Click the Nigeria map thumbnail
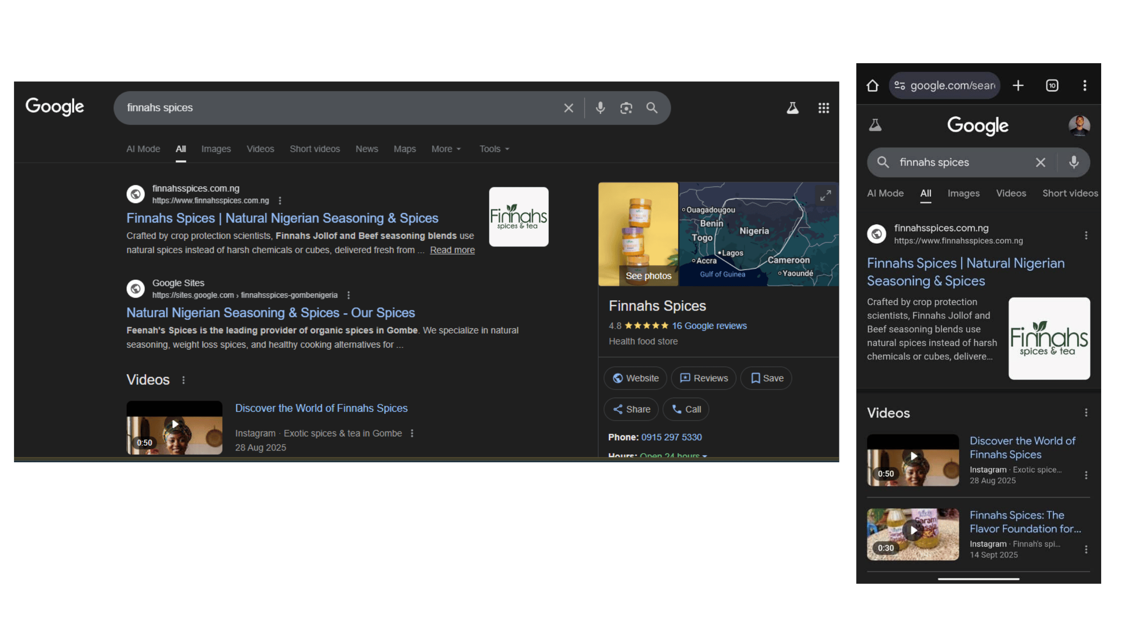This screenshot has height=632, width=1124. click(x=758, y=234)
